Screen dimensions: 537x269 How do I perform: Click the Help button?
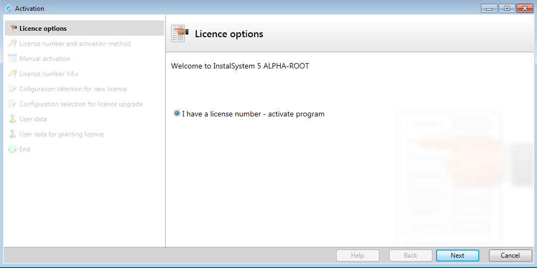[357, 256]
